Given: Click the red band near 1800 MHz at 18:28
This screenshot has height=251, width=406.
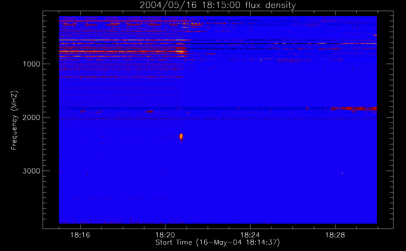Looking at the screenshot, I should pyautogui.click(x=354, y=108).
